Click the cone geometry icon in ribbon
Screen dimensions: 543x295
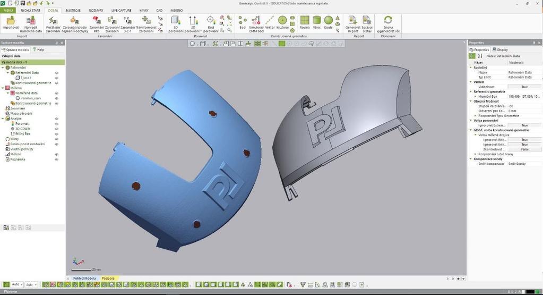pos(338,18)
